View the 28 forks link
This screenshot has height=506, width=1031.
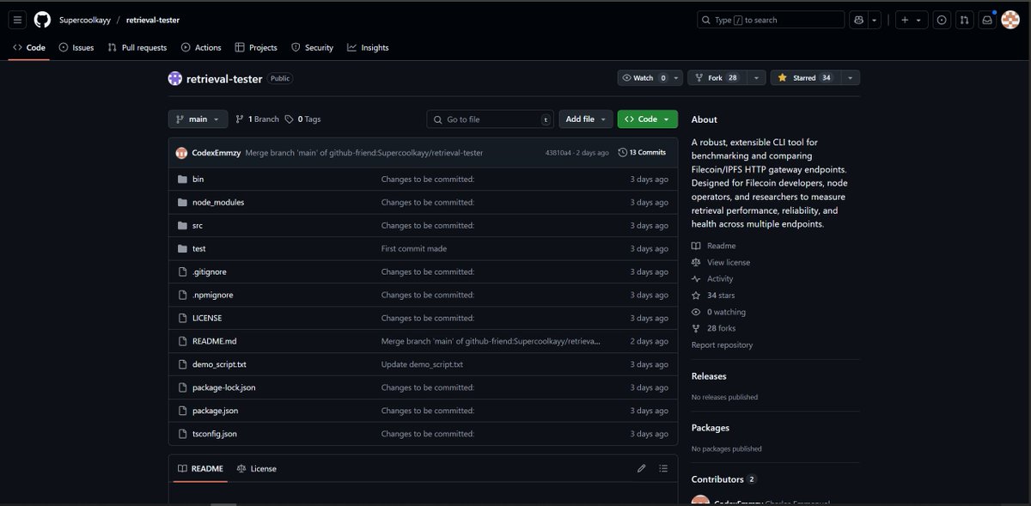tap(714, 329)
